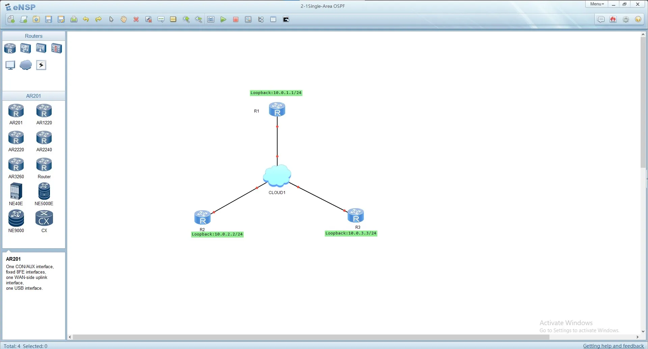Click the undo arrow in toolbar
648x349 pixels.
[86, 20]
